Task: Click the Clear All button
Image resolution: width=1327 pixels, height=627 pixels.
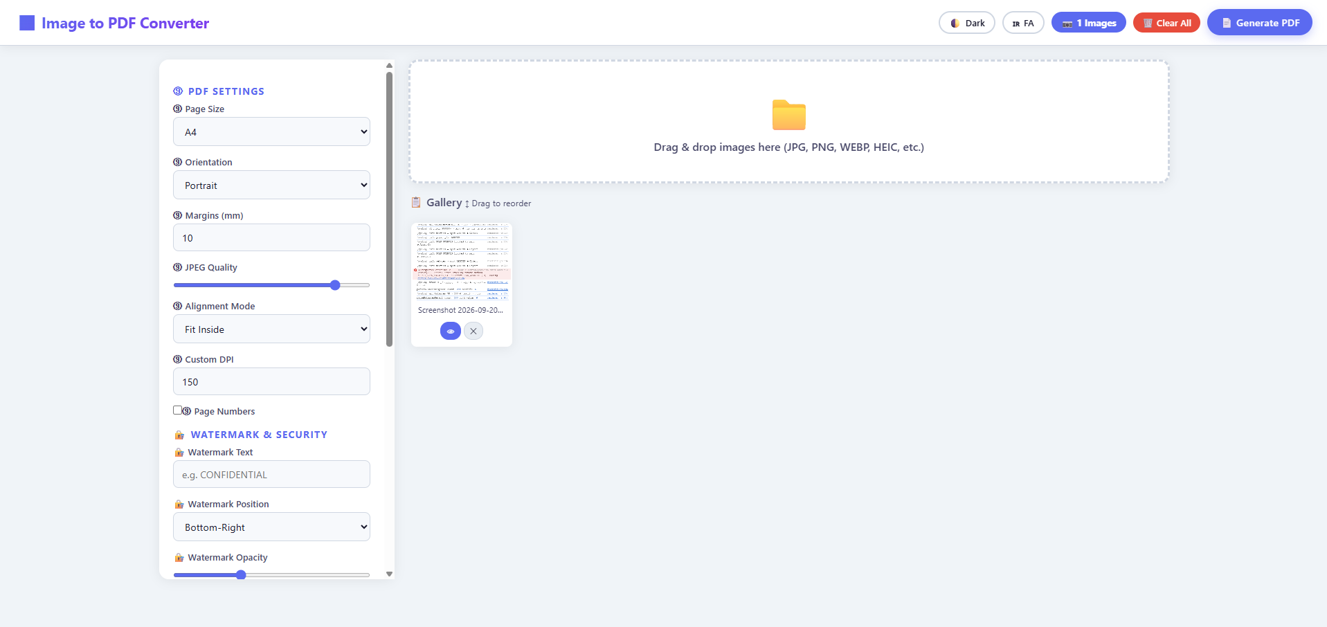Action: [x=1166, y=23]
